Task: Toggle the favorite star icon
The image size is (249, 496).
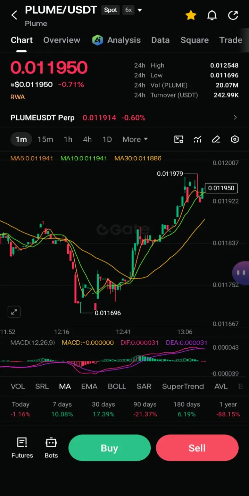Action: pos(191,15)
